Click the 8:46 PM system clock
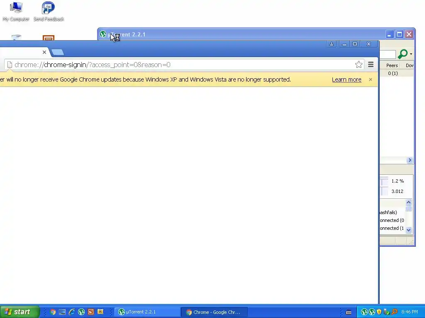425x318 pixels. (x=410, y=312)
